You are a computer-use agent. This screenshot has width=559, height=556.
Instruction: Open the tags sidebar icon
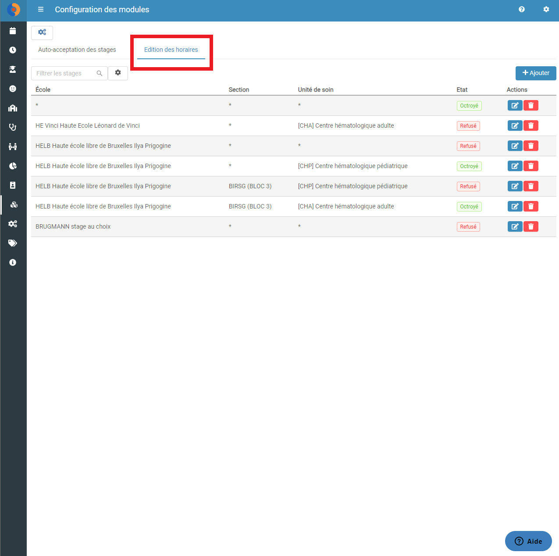(x=13, y=243)
